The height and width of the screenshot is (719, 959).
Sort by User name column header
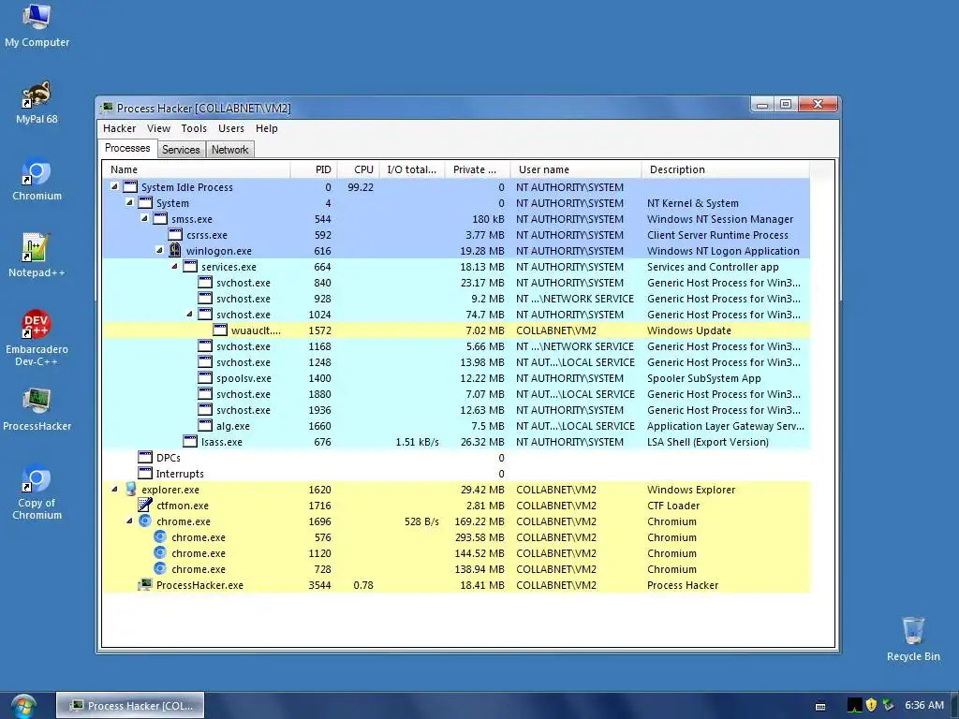(x=576, y=169)
